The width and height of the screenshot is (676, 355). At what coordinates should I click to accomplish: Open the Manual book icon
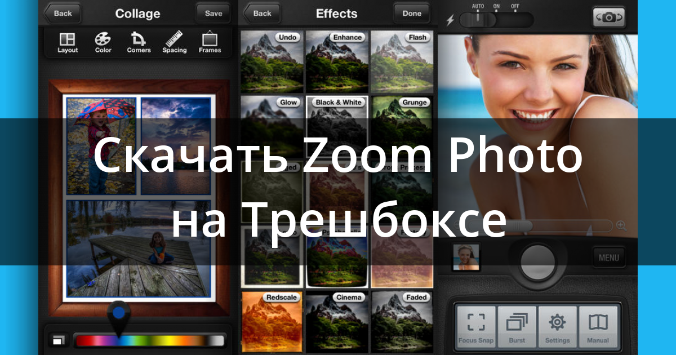[598, 326]
